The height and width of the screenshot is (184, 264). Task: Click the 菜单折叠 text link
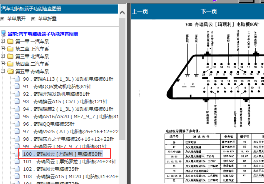[47, 19]
